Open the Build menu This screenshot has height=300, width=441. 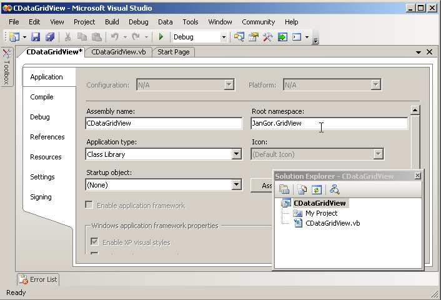[112, 22]
